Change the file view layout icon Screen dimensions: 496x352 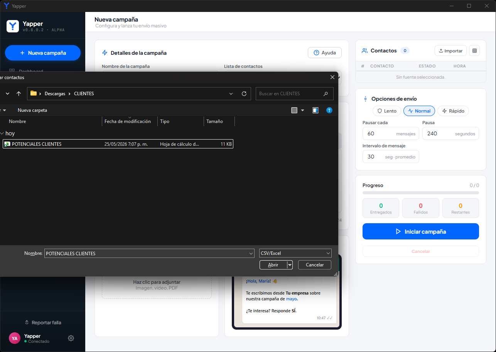pyautogui.click(x=294, y=110)
